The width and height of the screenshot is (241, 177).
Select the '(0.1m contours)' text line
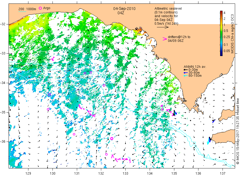(x=166, y=12)
